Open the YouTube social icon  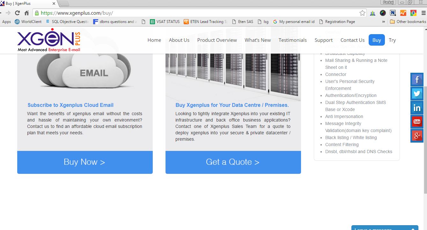[417, 122]
